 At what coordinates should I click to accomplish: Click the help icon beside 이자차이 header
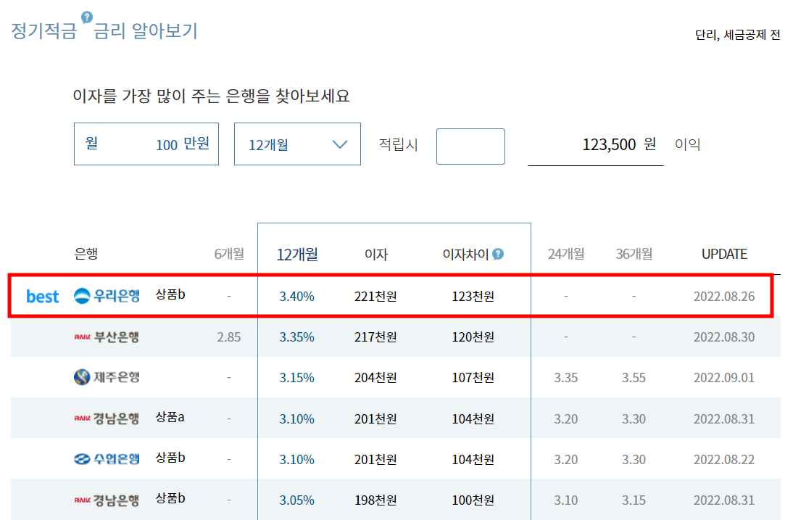pos(498,254)
